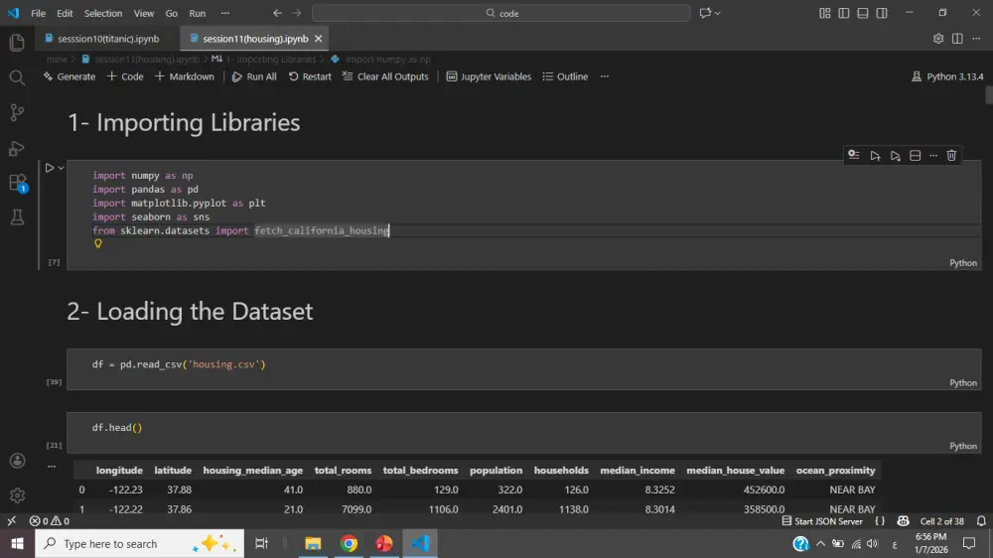Toggle the primary side bar
The height and width of the screenshot is (558, 993).
pyautogui.click(x=843, y=13)
